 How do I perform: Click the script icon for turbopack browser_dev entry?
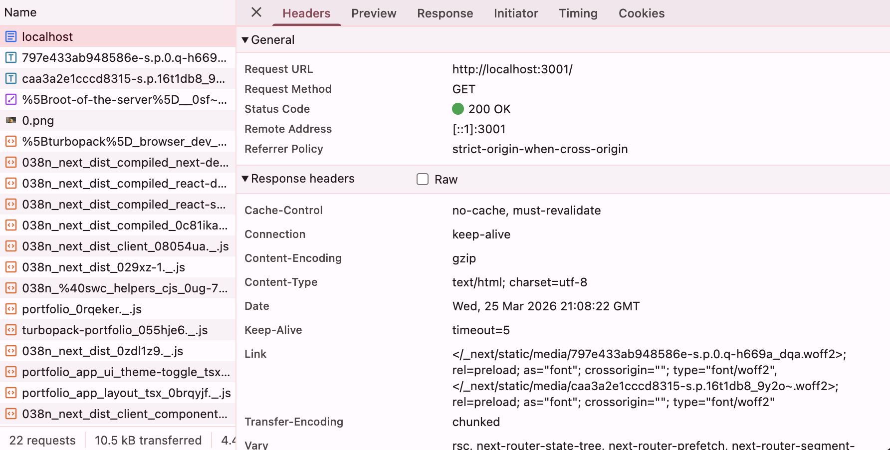[x=11, y=141]
